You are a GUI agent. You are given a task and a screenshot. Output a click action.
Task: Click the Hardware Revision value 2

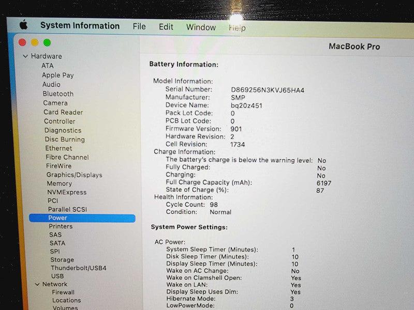(232, 137)
